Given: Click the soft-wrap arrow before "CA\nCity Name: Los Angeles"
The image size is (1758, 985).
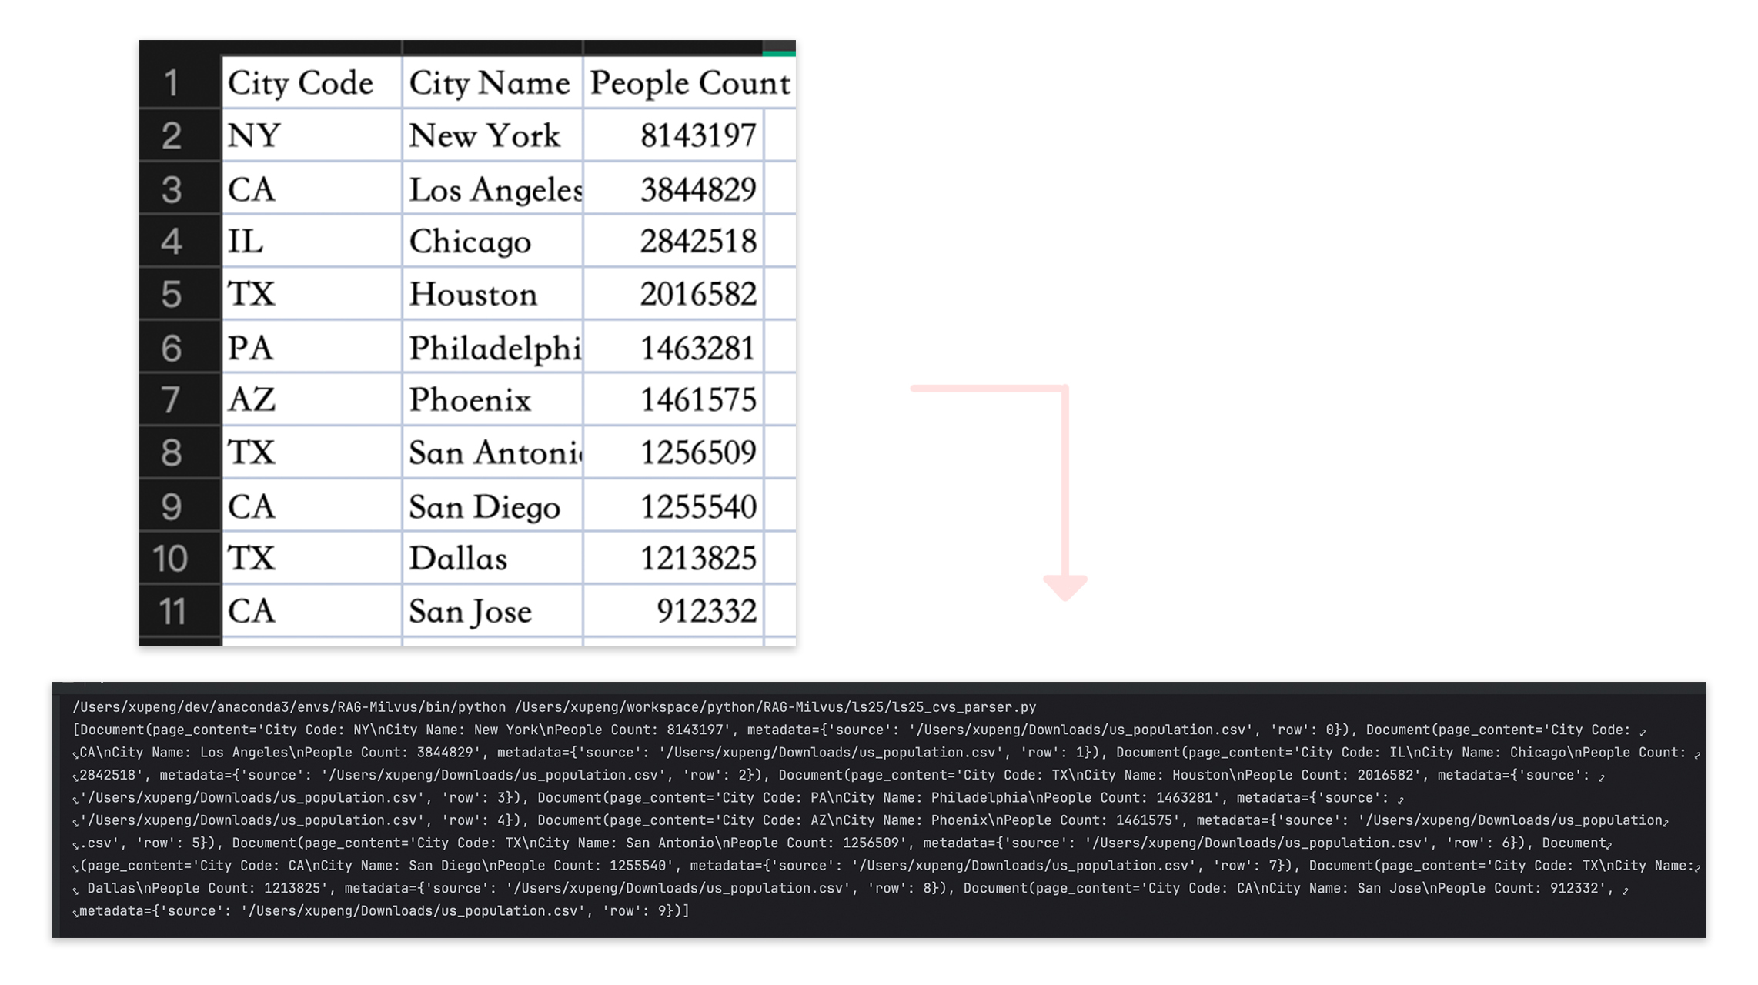Looking at the screenshot, I should point(75,754).
